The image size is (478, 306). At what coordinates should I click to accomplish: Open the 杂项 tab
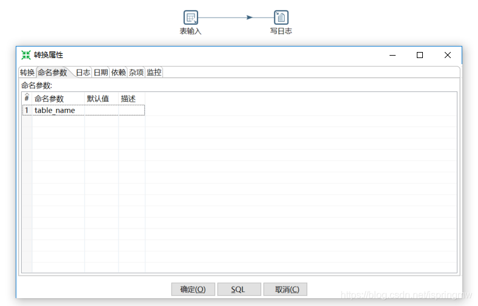[x=136, y=73]
